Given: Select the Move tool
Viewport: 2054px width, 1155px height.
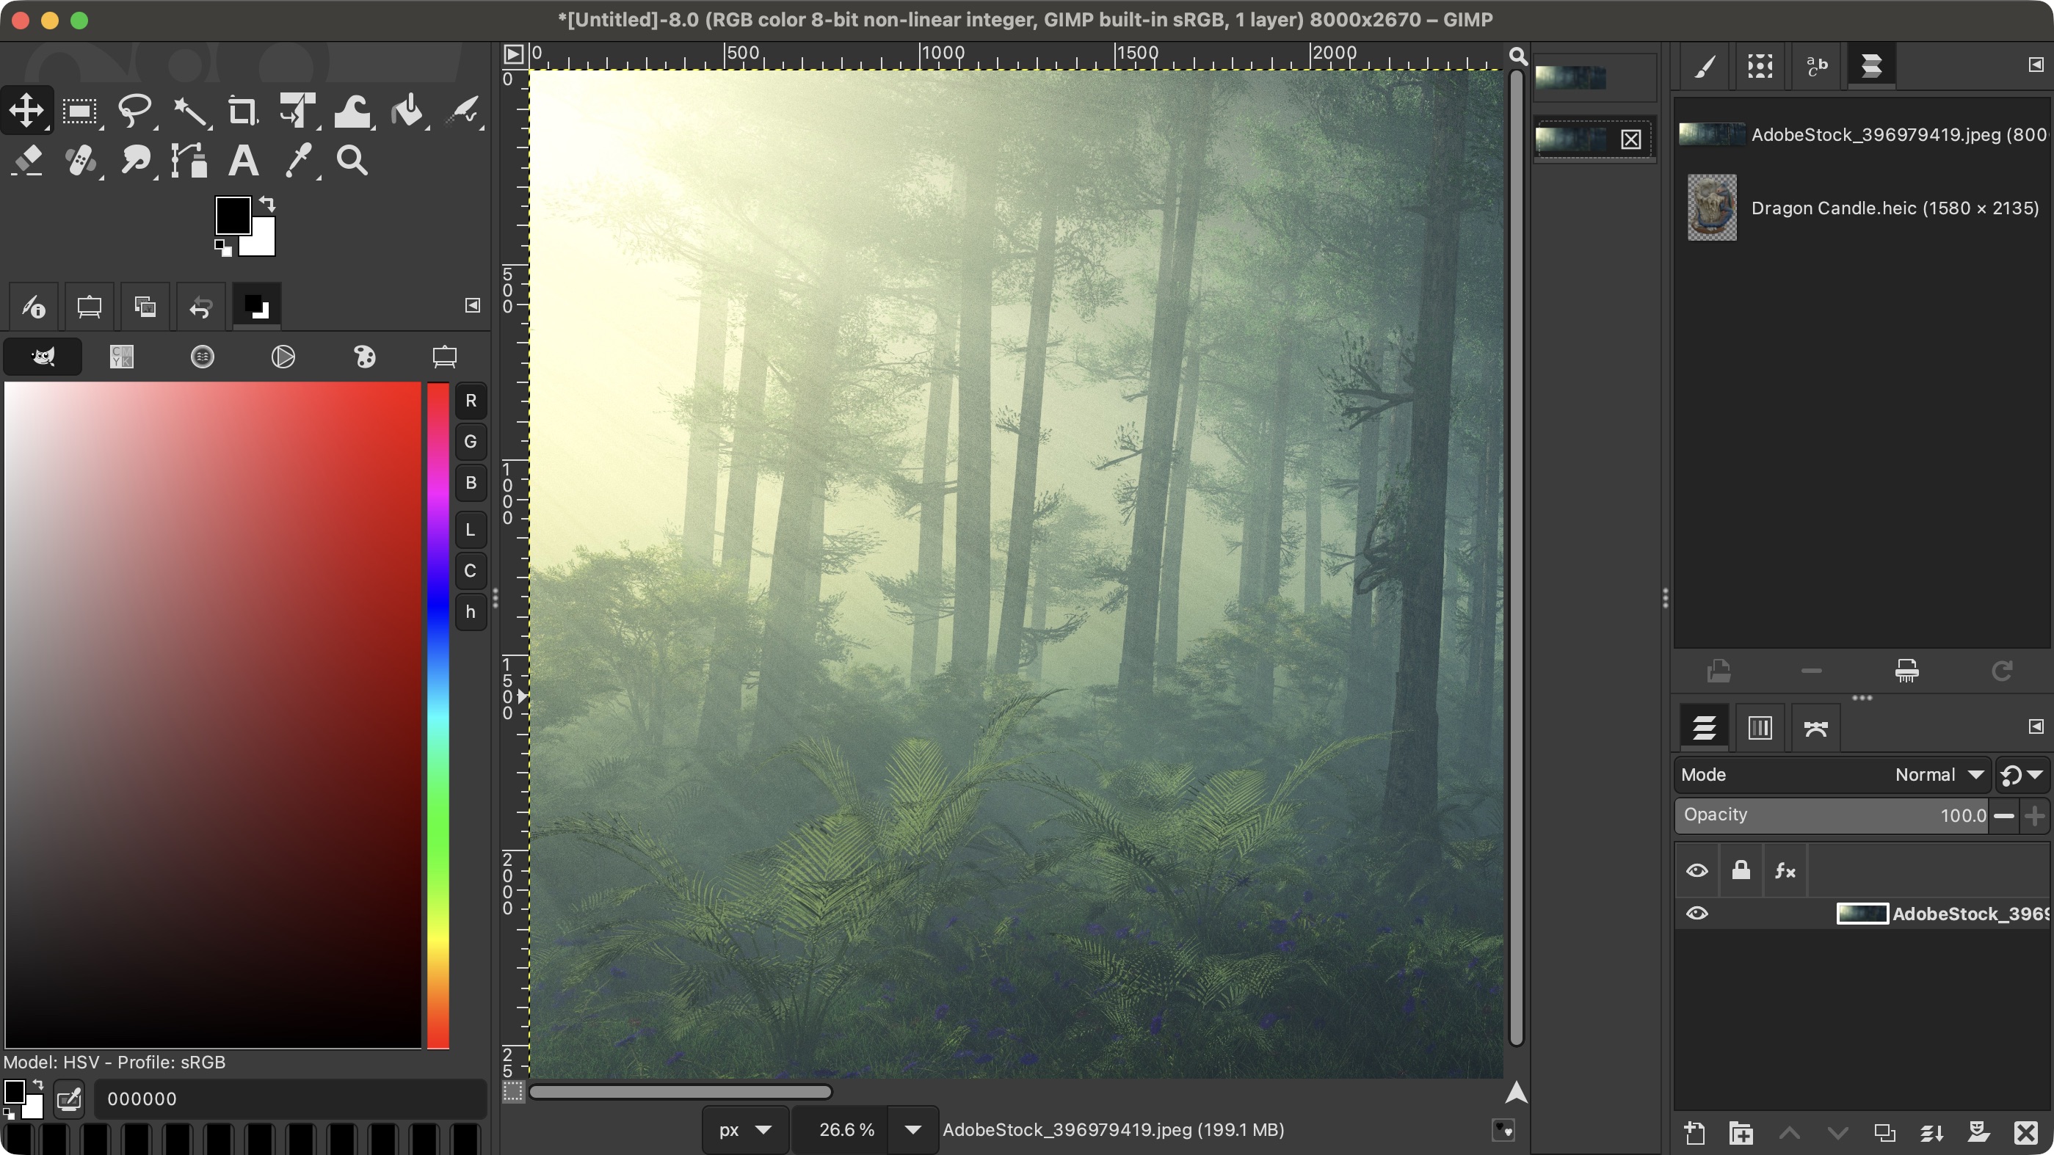Looking at the screenshot, I should click(26, 110).
